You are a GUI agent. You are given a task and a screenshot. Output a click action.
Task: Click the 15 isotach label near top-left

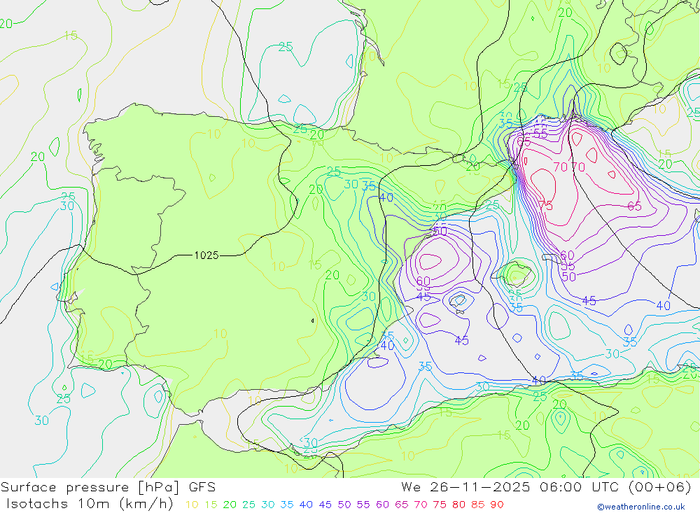click(71, 35)
